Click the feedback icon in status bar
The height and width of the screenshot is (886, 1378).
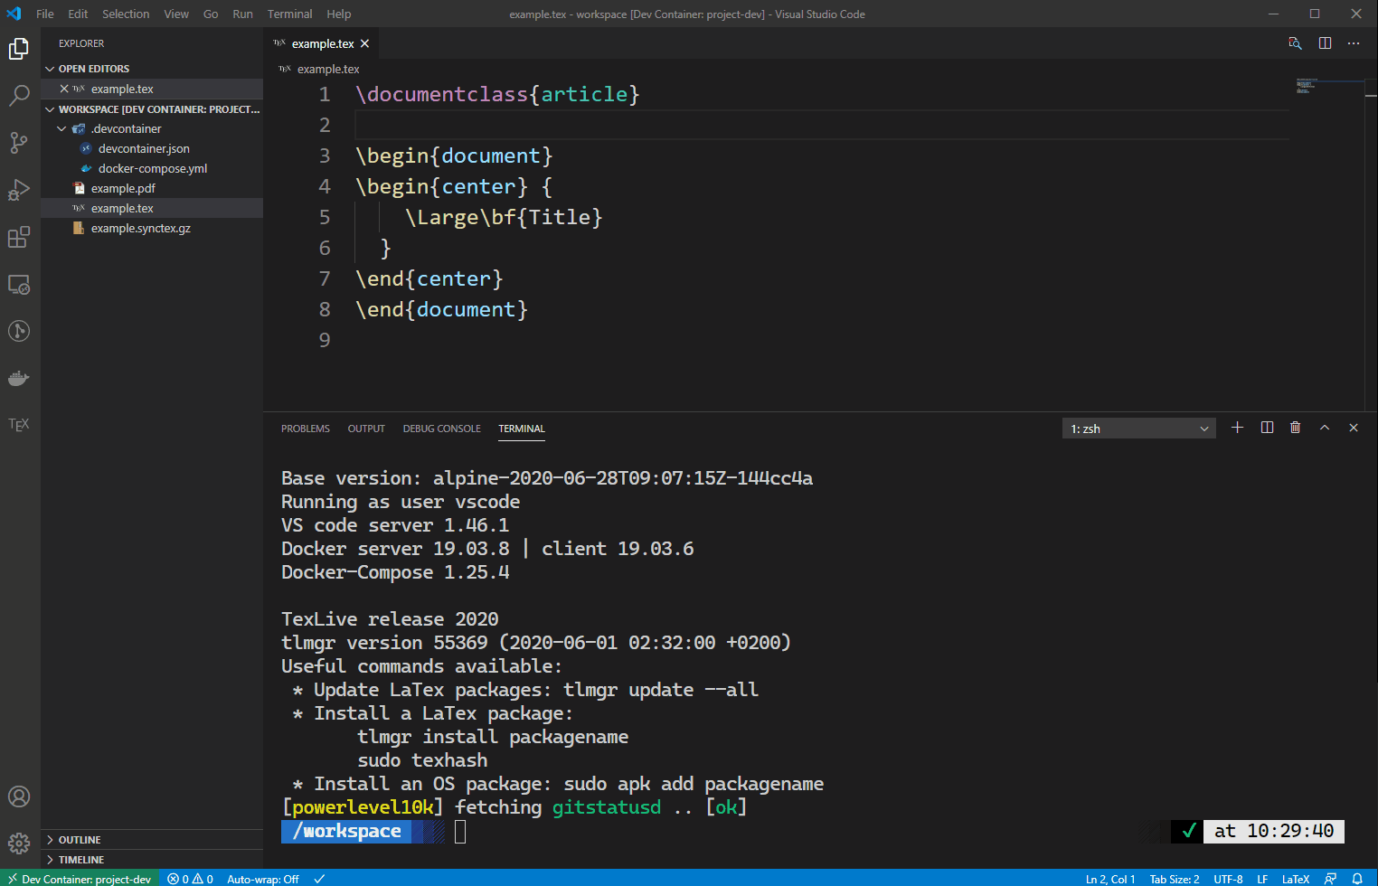(1330, 879)
